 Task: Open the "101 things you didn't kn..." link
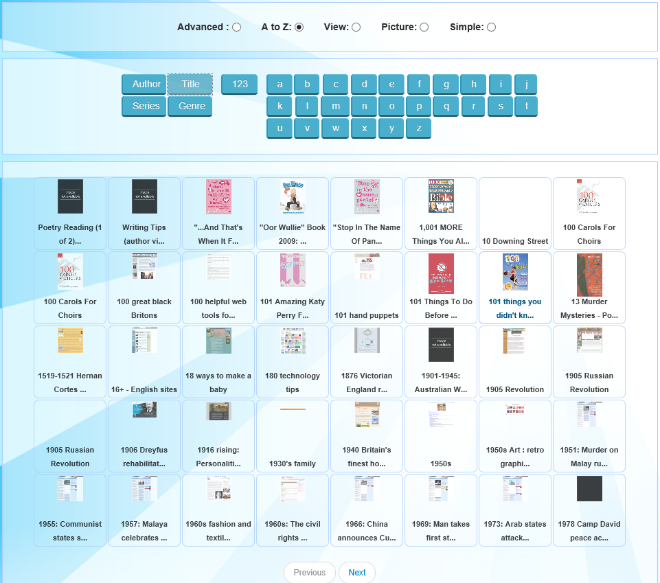(515, 308)
